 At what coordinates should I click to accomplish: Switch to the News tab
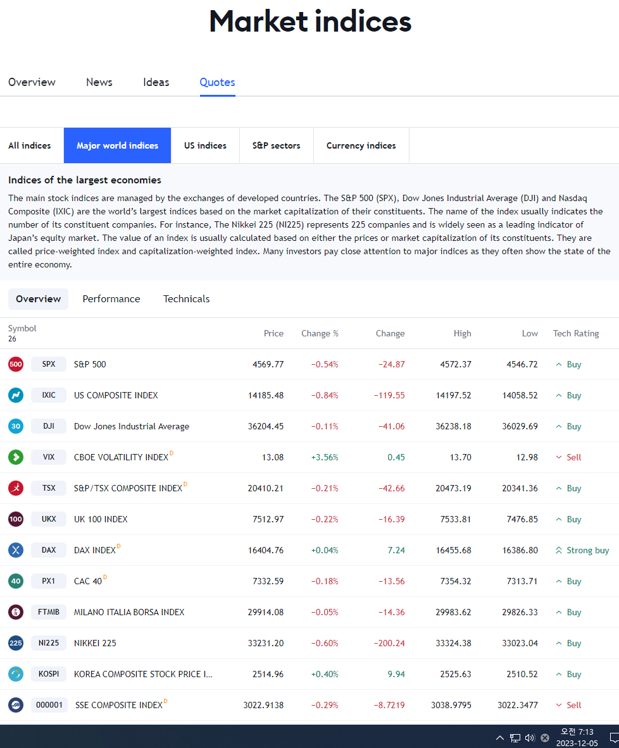pyautogui.click(x=99, y=82)
